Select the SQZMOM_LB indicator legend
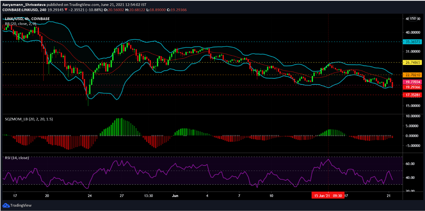Viewport: 425px width, 211px height. 29,119
